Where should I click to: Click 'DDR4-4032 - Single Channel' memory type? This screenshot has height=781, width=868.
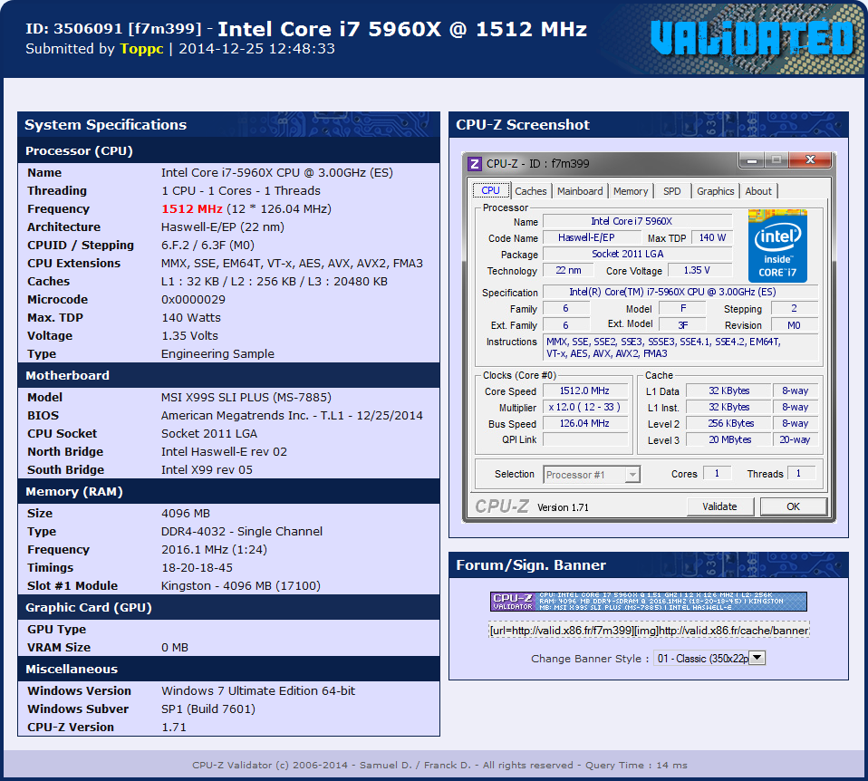tap(241, 531)
